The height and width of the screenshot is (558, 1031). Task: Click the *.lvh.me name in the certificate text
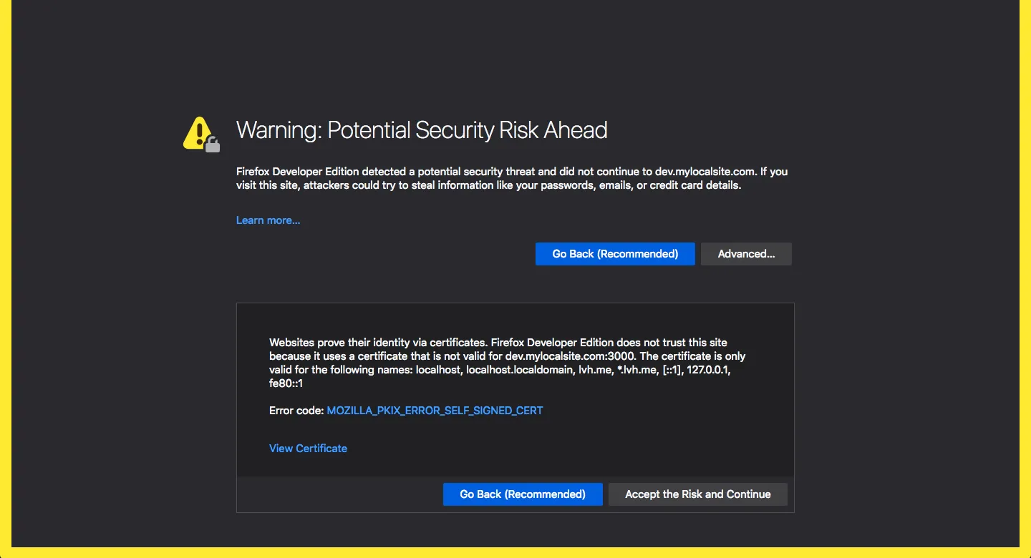pyautogui.click(x=638, y=370)
